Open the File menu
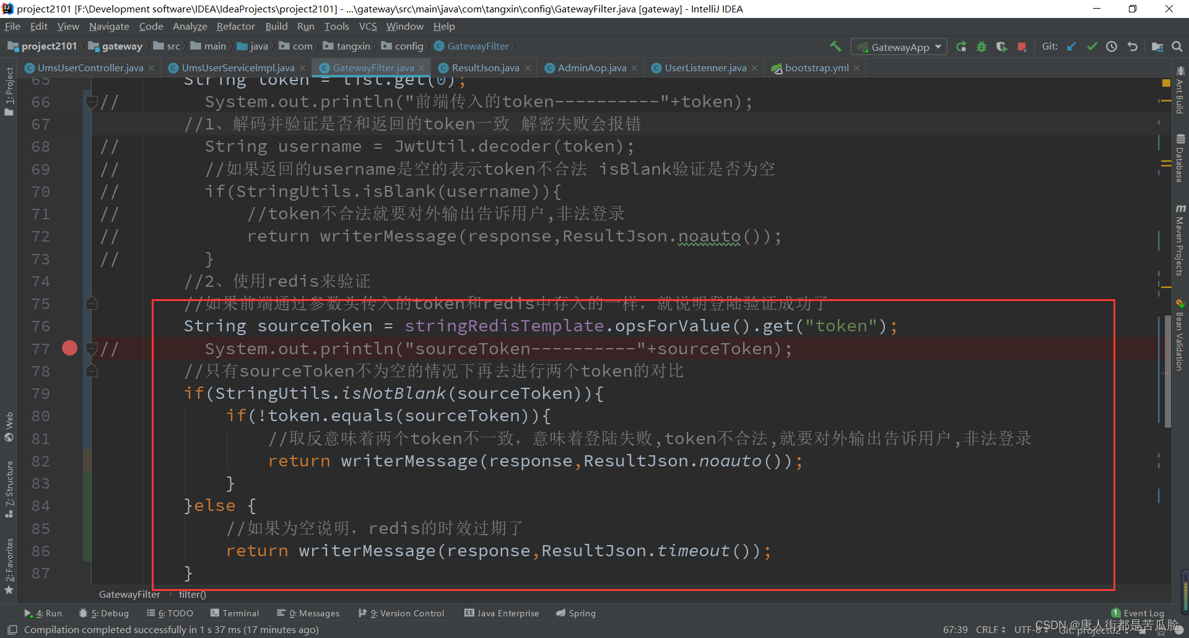Image resolution: width=1189 pixels, height=638 pixels. [12, 26]
